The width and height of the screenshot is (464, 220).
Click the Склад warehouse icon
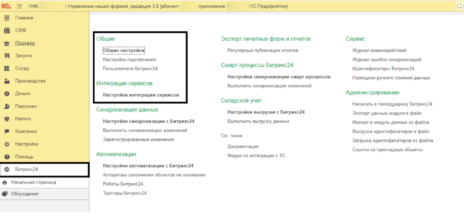[x=7, y=68]
